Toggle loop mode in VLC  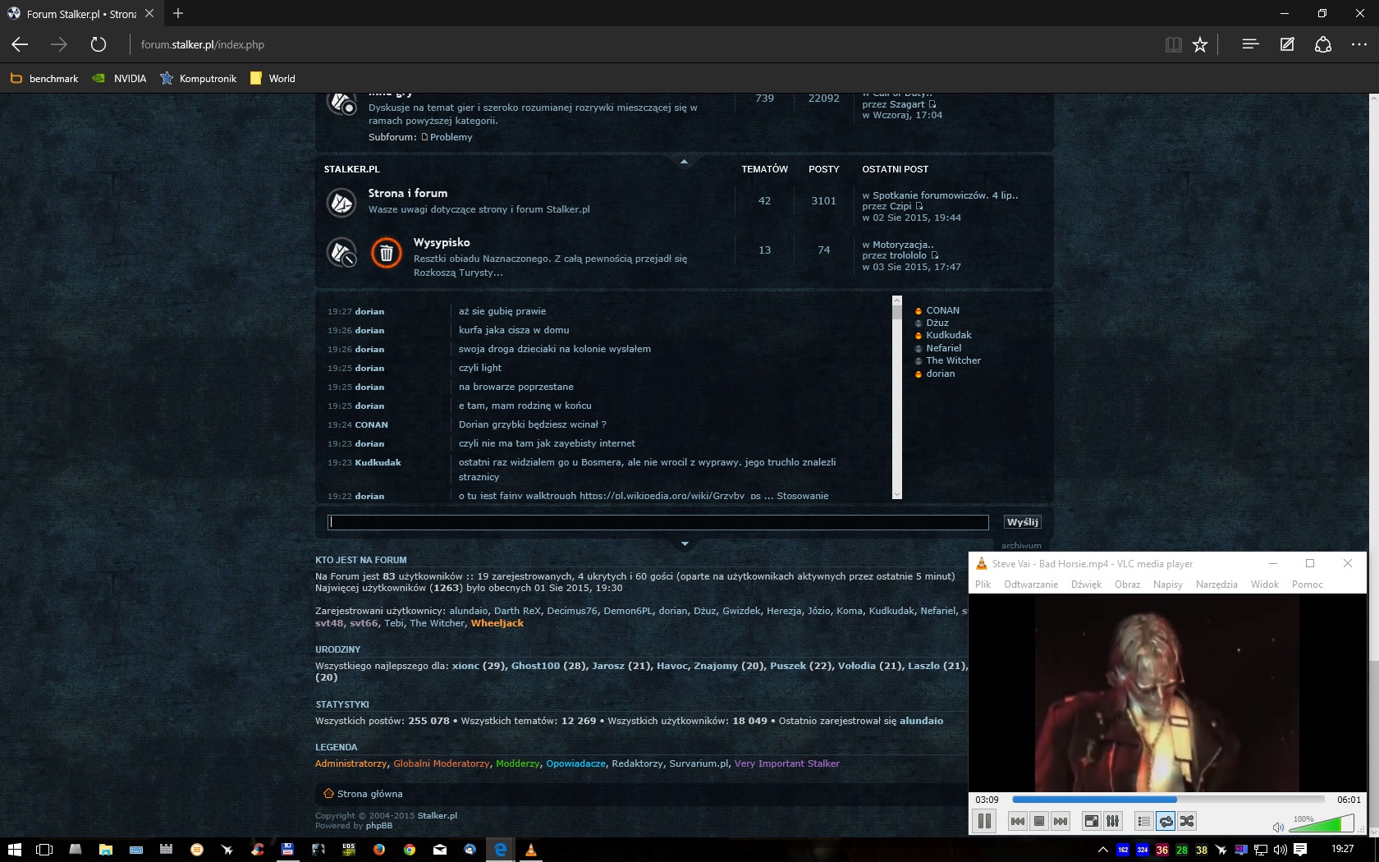1166,821
